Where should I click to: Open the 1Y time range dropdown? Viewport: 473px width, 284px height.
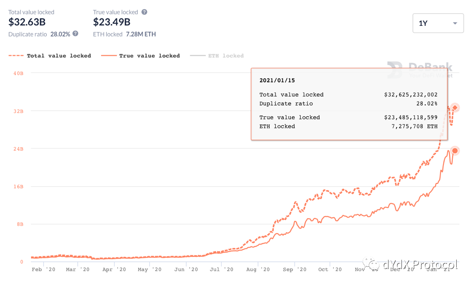click(438, 23)
